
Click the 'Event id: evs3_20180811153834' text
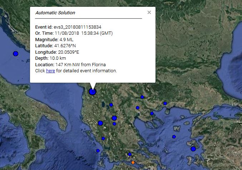(x=68, y=27)
